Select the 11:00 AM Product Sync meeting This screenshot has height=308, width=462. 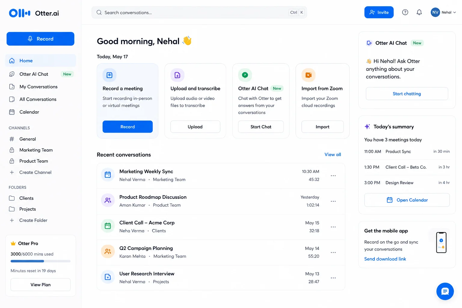click(x=407, y=152)
